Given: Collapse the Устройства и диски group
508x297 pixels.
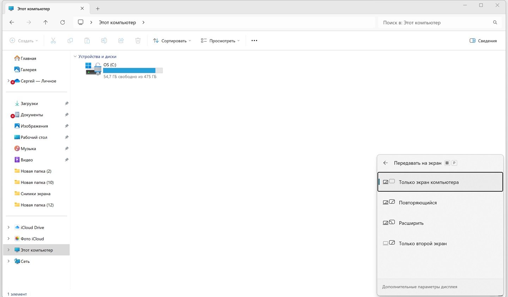Looking at the screenshot, I should point(75,56).
